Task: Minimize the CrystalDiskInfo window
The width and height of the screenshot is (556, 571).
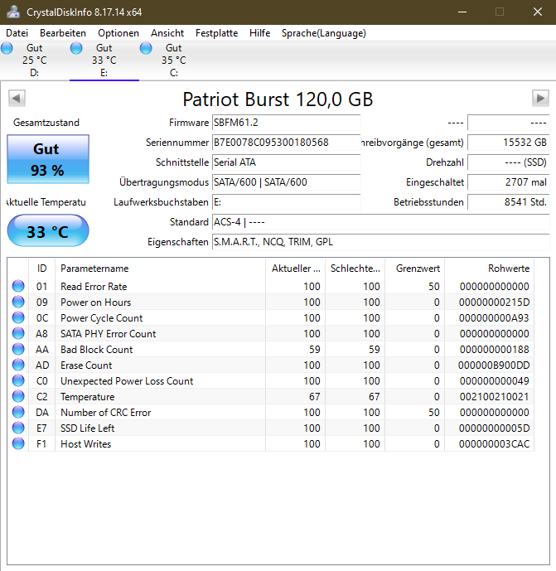Action: click(x=462, y=12)
